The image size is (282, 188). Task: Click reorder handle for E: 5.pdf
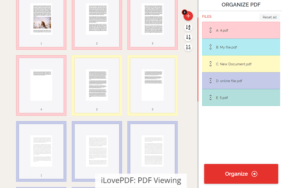point(210,98)
